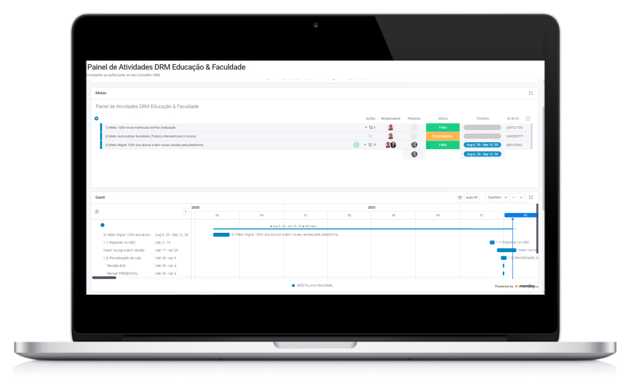Zoom out the Gantt with minus button
Screen dimensions: 631x379
click(514, 198)
